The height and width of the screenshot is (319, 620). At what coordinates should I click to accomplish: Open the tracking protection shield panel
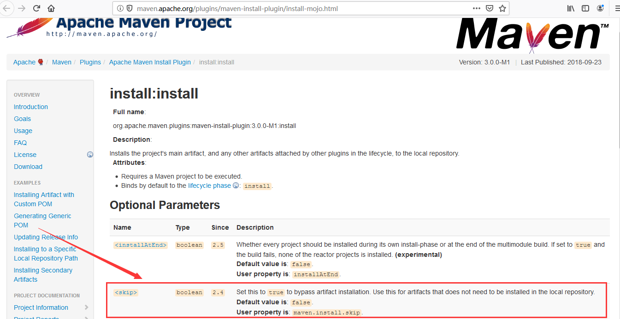click(129, 8)
